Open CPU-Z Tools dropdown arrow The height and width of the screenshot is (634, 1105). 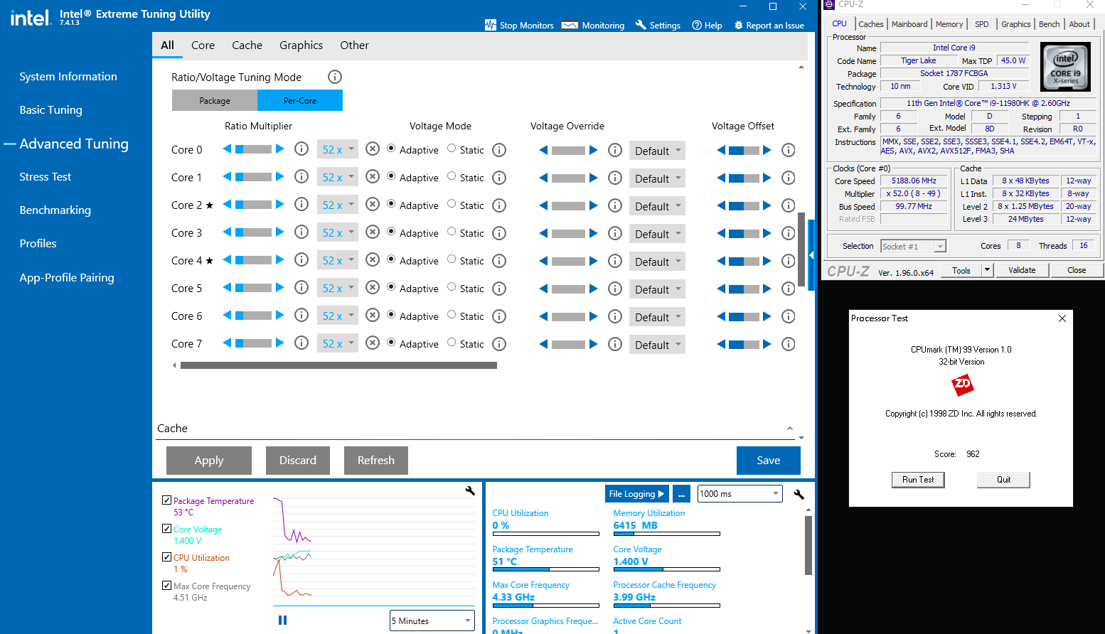click(x=987, y=270)
